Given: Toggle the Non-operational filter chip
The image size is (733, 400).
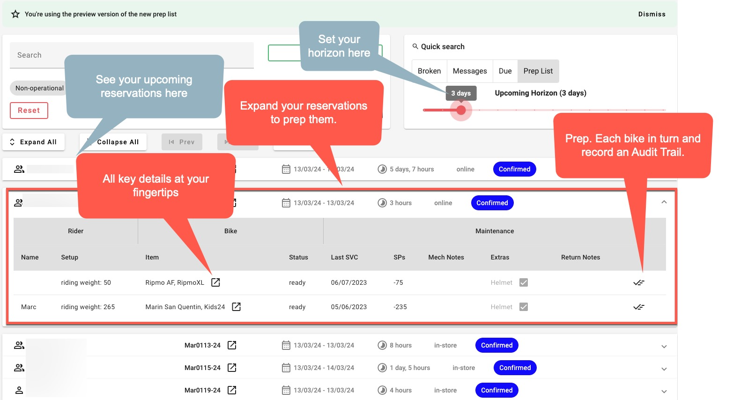Looking at the screenshot, I should pos(38,88).
